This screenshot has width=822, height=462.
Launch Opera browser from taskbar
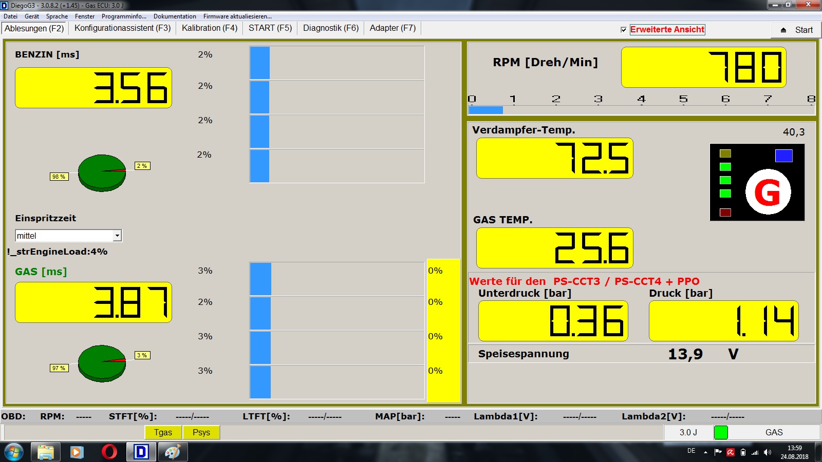(x=109, y=452)
